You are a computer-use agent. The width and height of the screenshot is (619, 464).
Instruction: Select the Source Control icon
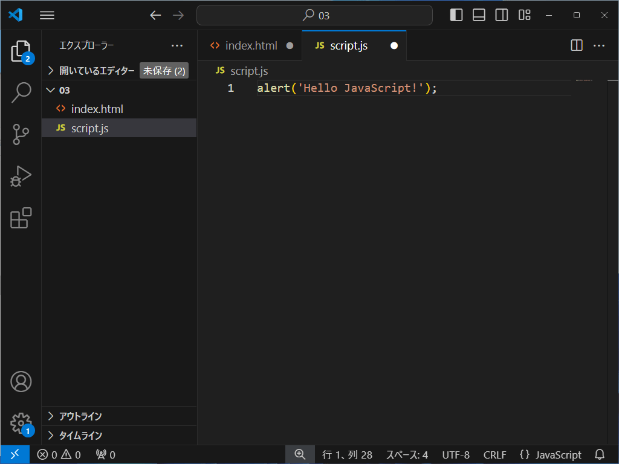coord(21,134)
